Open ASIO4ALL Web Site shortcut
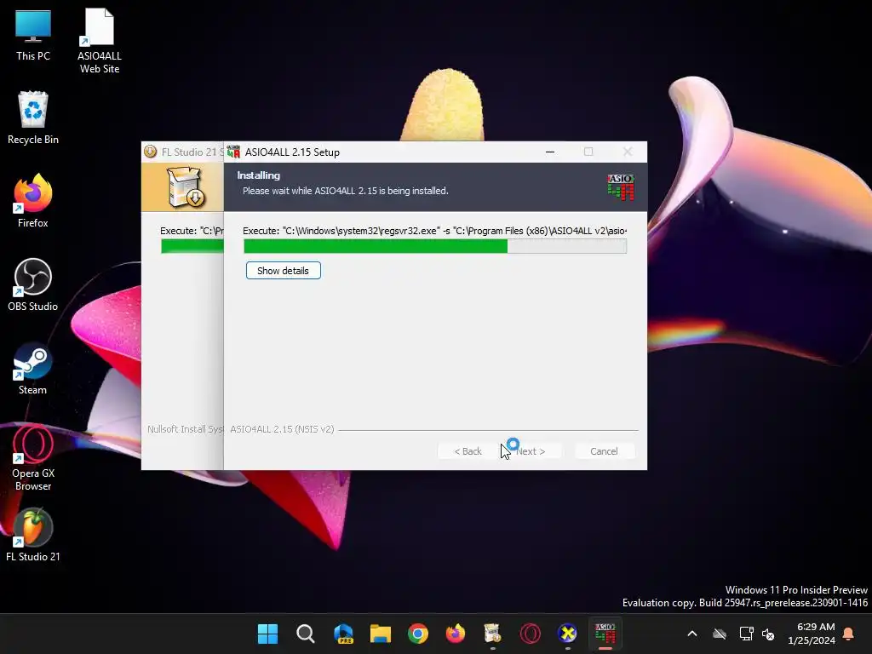 point(100,41)
